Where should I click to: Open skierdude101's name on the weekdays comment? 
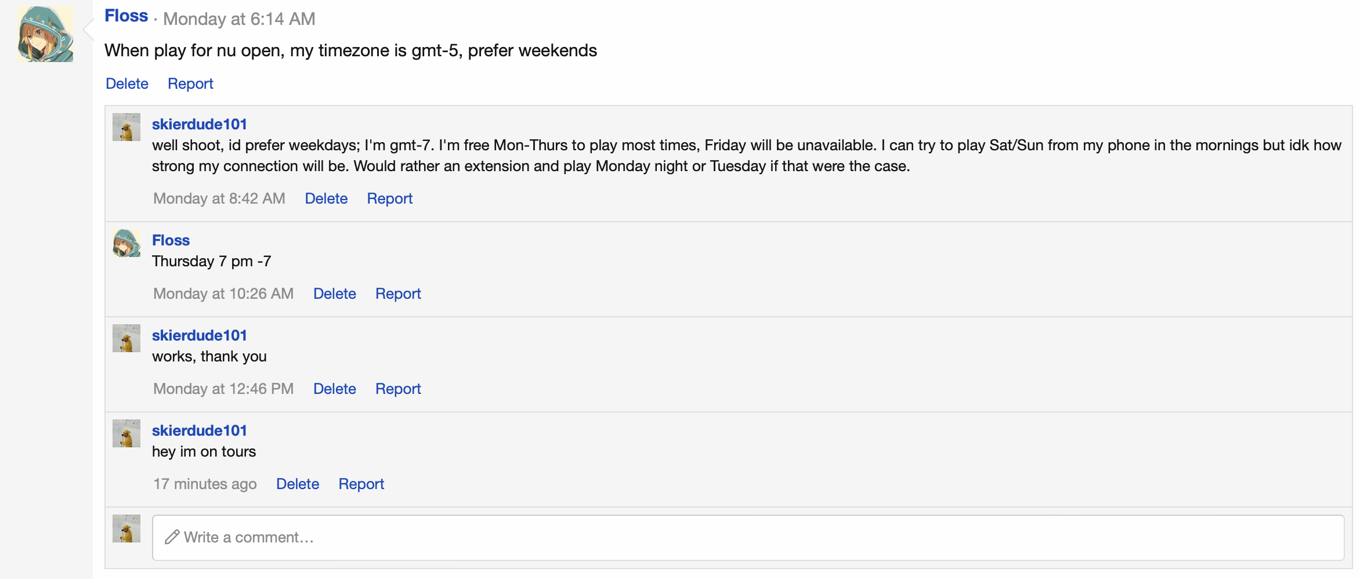point(199,124)
